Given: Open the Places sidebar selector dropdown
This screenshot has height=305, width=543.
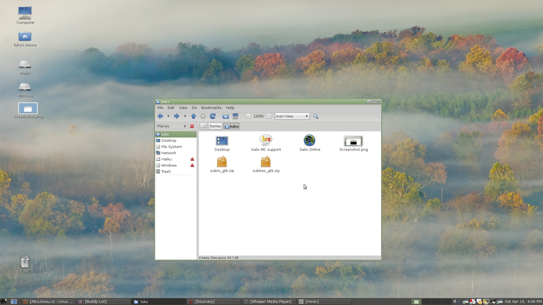Looking at the screenshot, I should (x=172, y=126).
